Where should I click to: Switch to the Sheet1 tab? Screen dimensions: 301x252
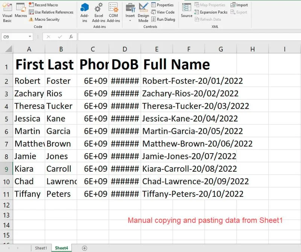click(41, 248)
